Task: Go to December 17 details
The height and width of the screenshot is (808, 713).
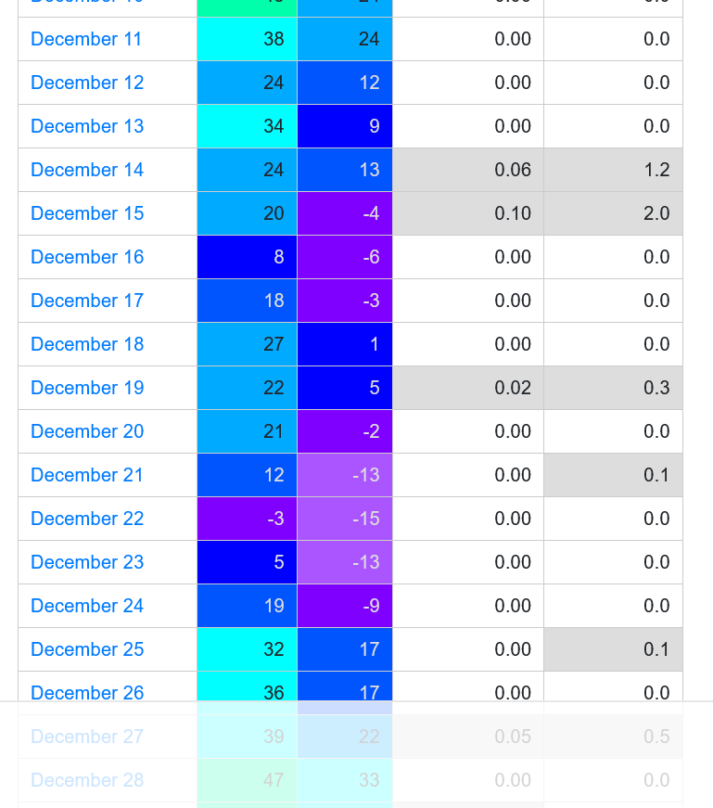Action: point(87,301)
